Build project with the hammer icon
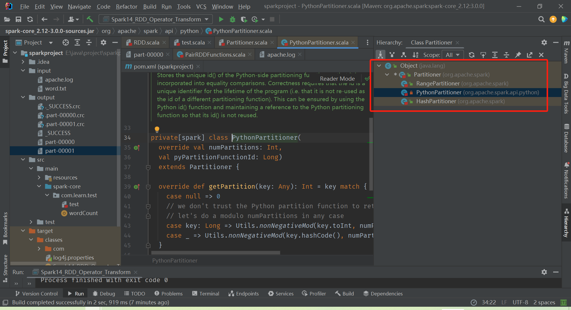Image resolution: width=571 pixels, height=310 pixels. tap(90, 19)
